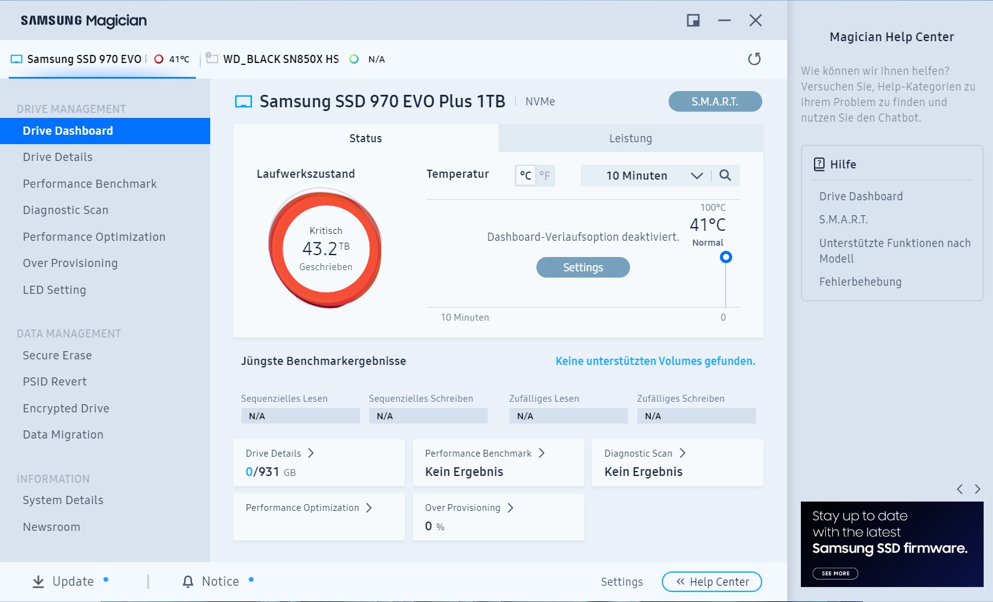
Task: Open Drive Dashboard help topic
Action: point(861,197)
